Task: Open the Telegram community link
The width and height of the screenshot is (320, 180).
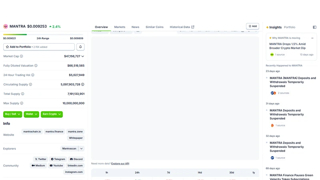Action: [58, 159]
